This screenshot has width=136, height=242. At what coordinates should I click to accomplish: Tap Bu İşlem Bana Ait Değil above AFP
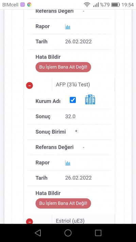[63, 67]
